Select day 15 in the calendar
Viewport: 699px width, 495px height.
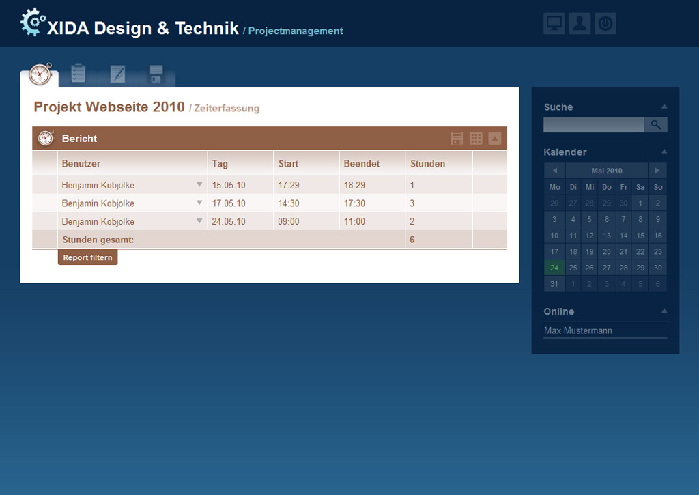[640, 236]
